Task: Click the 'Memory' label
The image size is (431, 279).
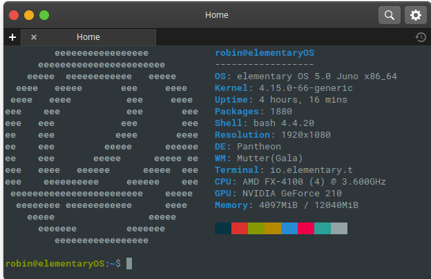Action: [x=231, y=205]
